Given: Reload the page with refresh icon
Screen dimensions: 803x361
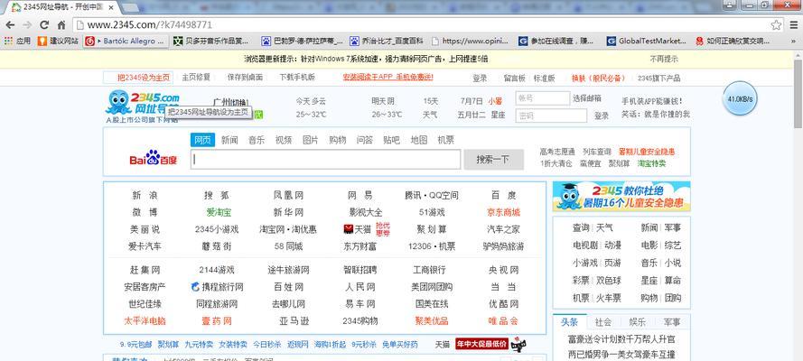Looking at the screenshot, I should click(x=44, y=25).
